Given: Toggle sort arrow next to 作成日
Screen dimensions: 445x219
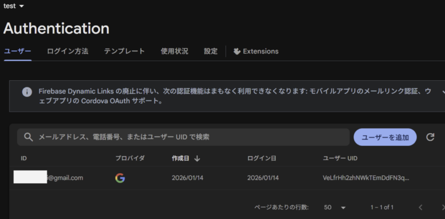Looking at the screenshot, I should [197, 159].
